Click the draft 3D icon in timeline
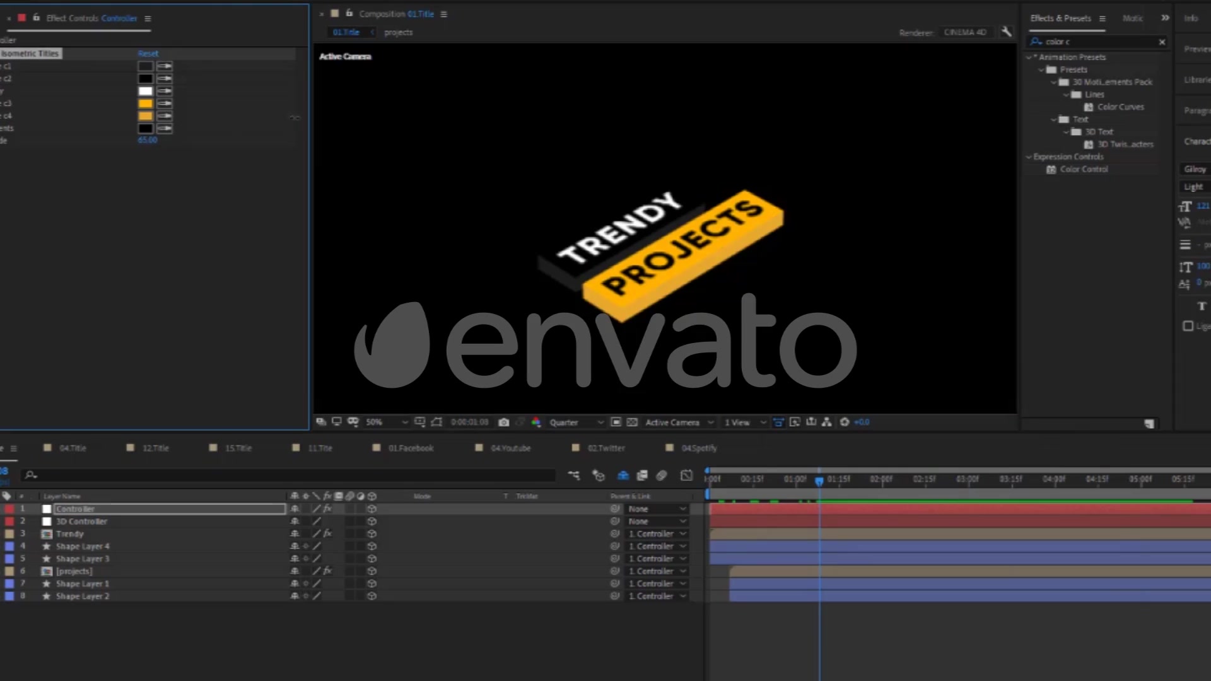The width and height of the screenshot is (1211, 681). [599, 475]
